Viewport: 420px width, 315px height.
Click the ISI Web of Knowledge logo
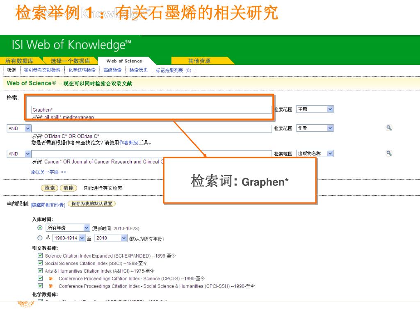71,45
